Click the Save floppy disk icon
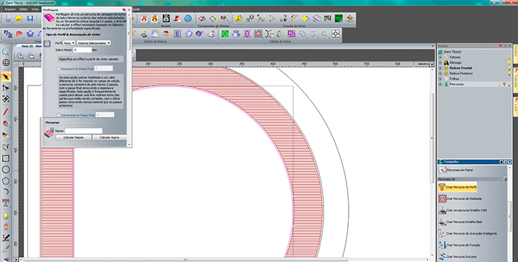This screenshot has height=262, width=518. coord(30,19)
